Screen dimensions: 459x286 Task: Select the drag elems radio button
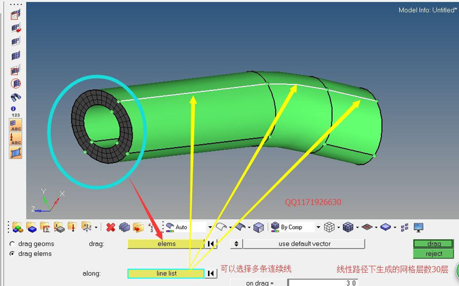point(12,254)
